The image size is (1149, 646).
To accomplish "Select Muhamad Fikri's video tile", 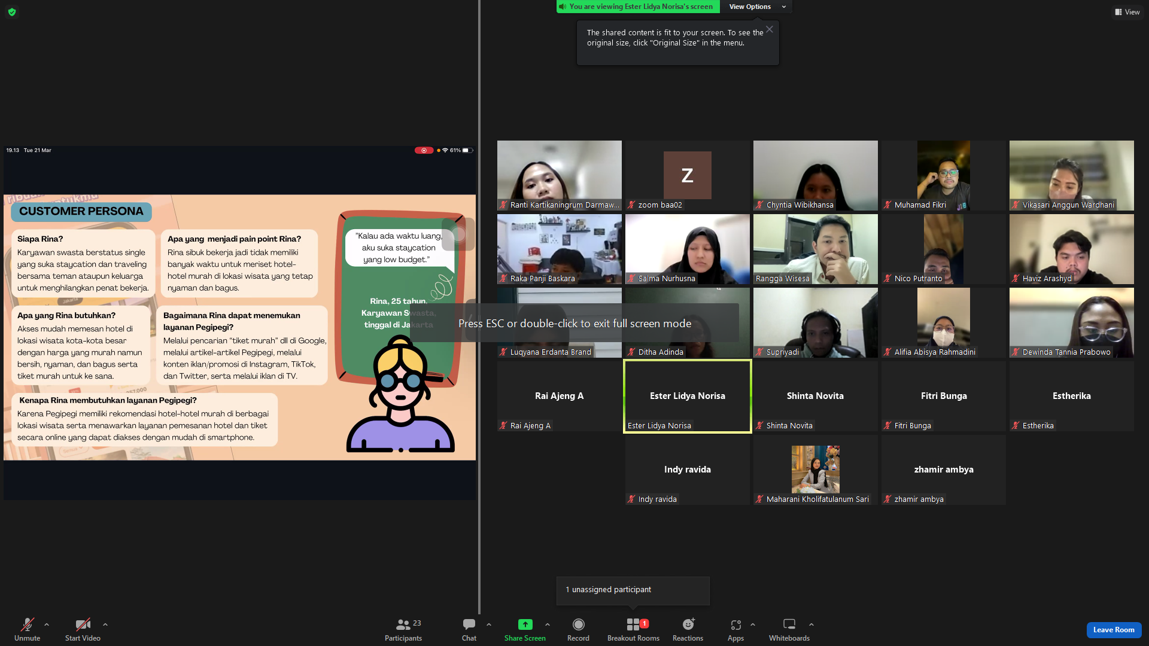I will (x=944, y=175).
